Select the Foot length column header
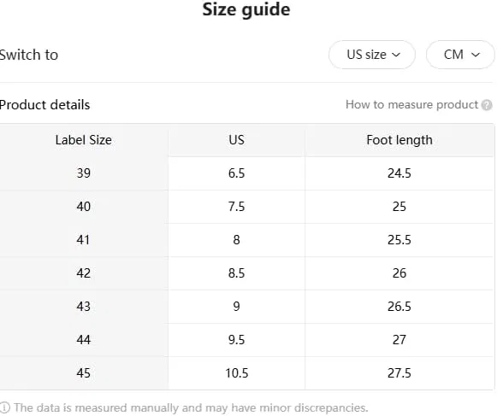This screenshot has height=416, width=497. coord(399,140)
